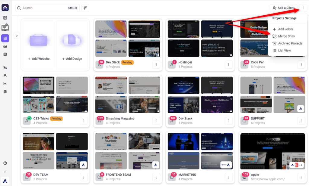Click the Add Design tile
The image size is (309, 186).
tap(72, 45)
